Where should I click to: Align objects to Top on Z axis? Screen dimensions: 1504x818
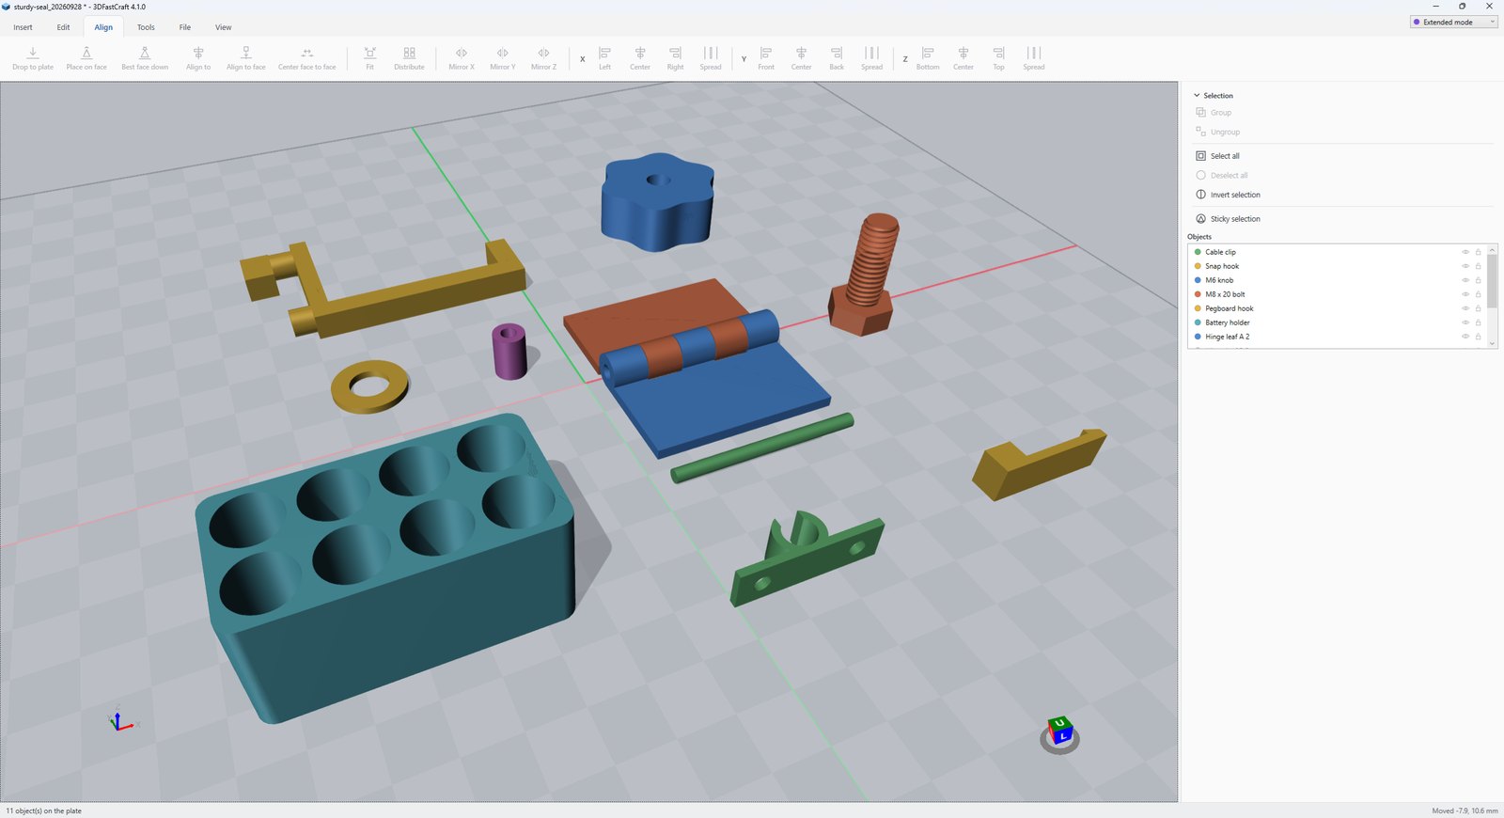click(998, 58)
